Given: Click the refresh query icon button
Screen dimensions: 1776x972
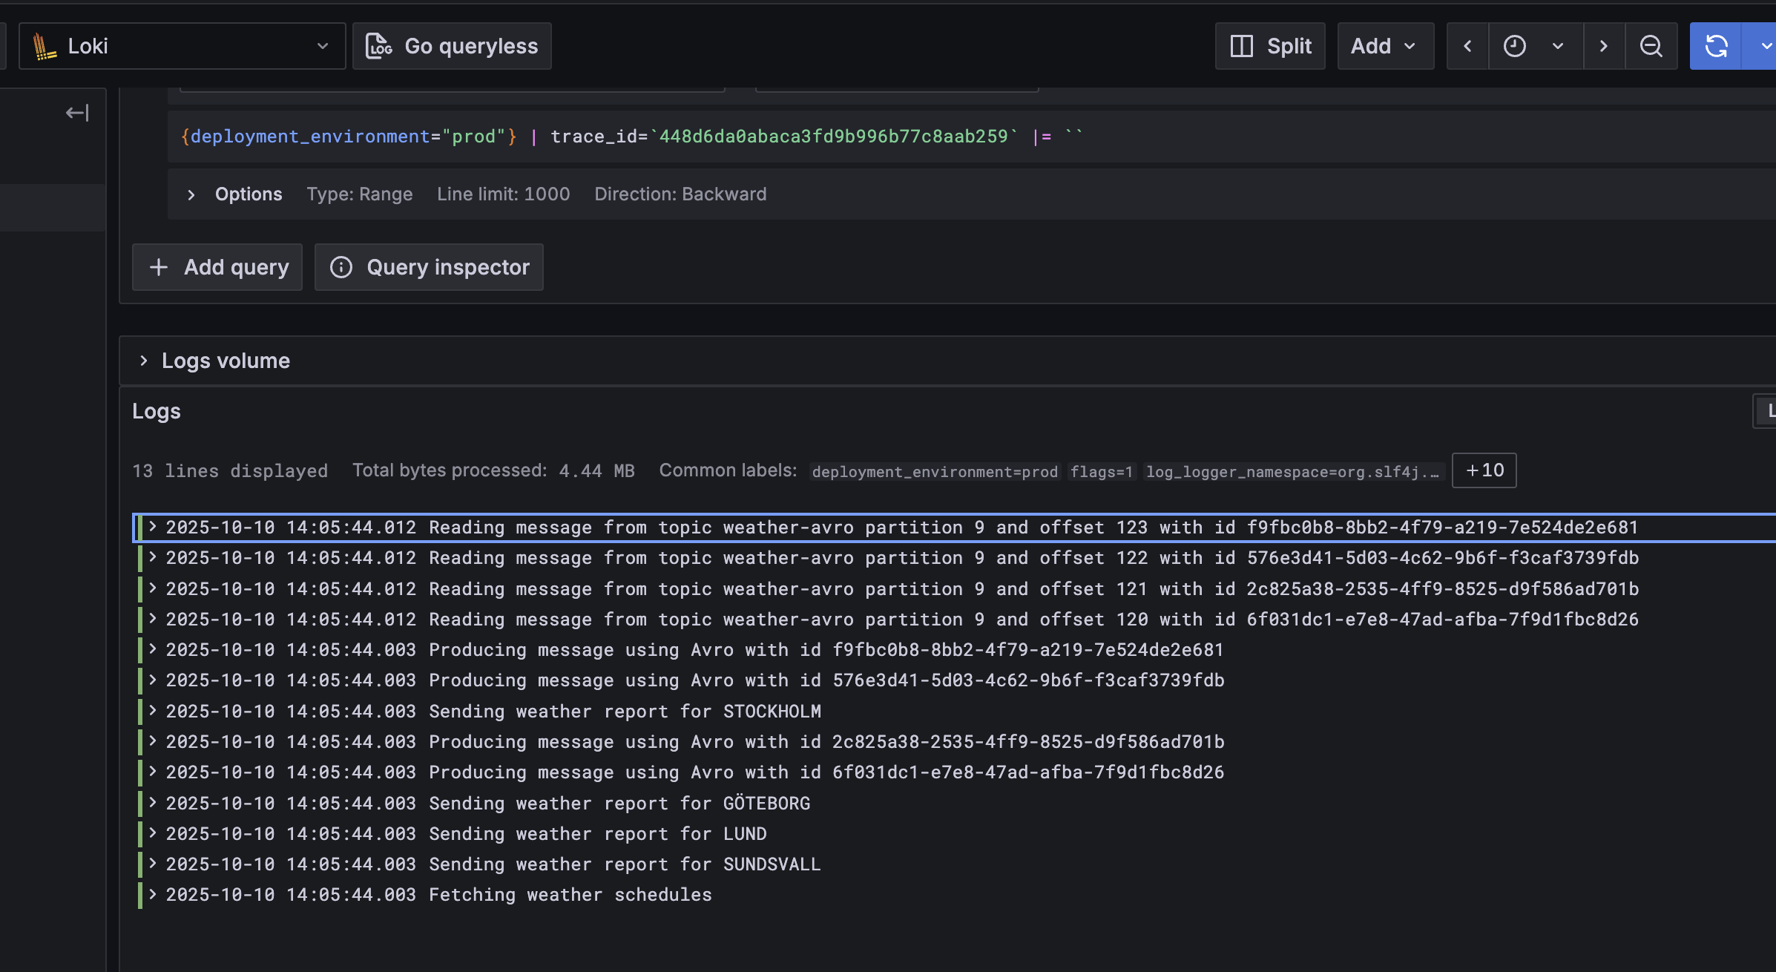Looking at the screenshot, I should click(x=1715, y=46).
